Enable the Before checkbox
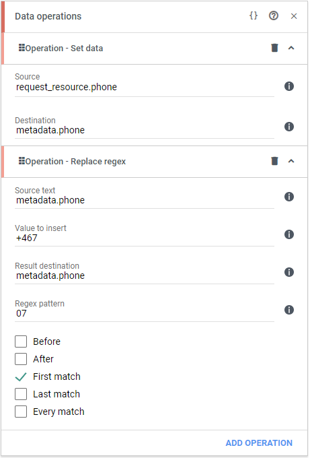Image resolution: width=310 pixels, height=458 pixels. pos(21,341)
